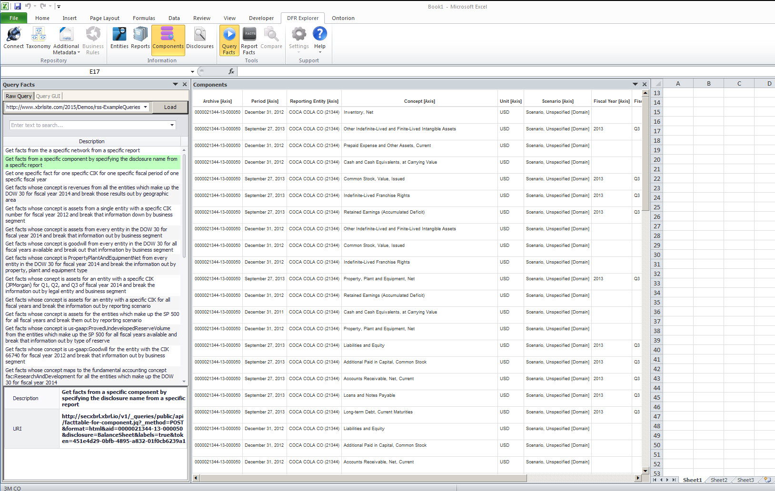This screenshot has width=775, height=491.
Task: Click the insert function fx icon
Action: [x=231, y=71]
